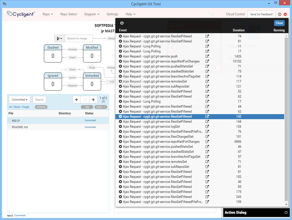Click the Action Dialog maximize icon
This screenshot has width=292, height=220.
click(x=286, y=212)
